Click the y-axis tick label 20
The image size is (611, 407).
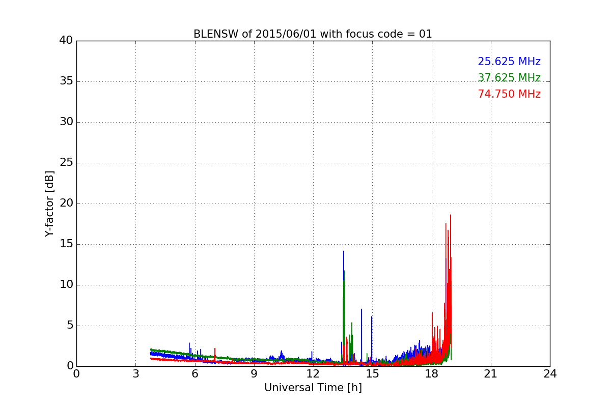[66, 203]
